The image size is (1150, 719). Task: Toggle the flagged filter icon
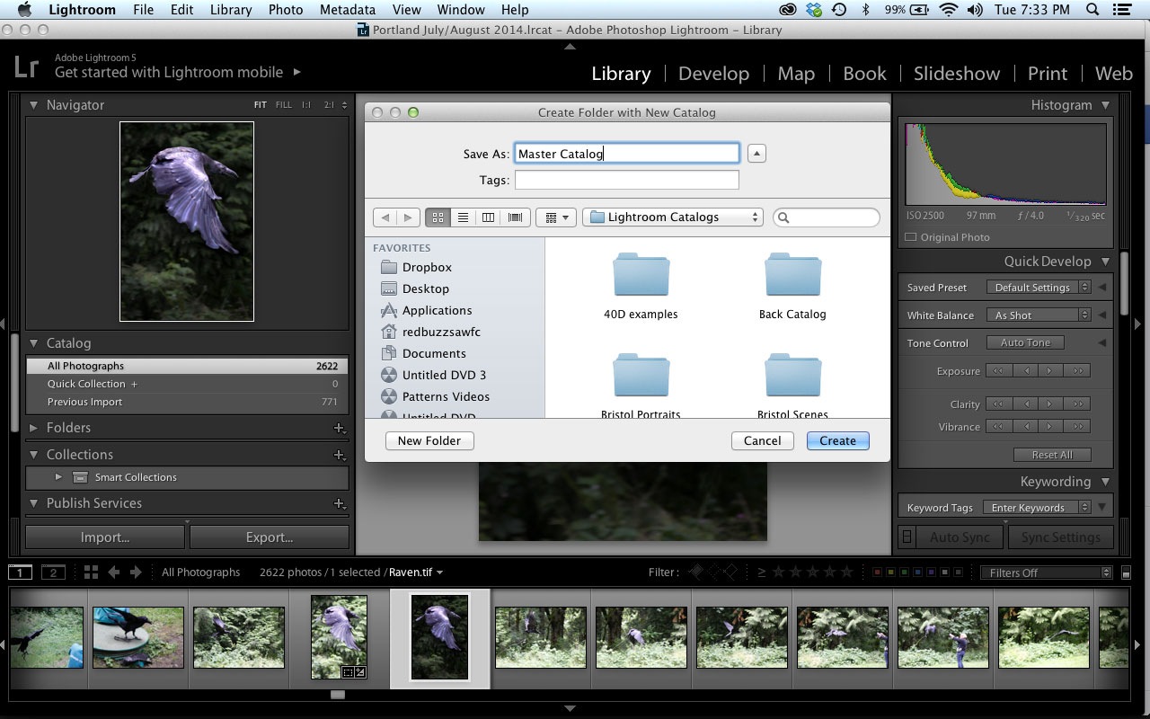tap(696, 572)
